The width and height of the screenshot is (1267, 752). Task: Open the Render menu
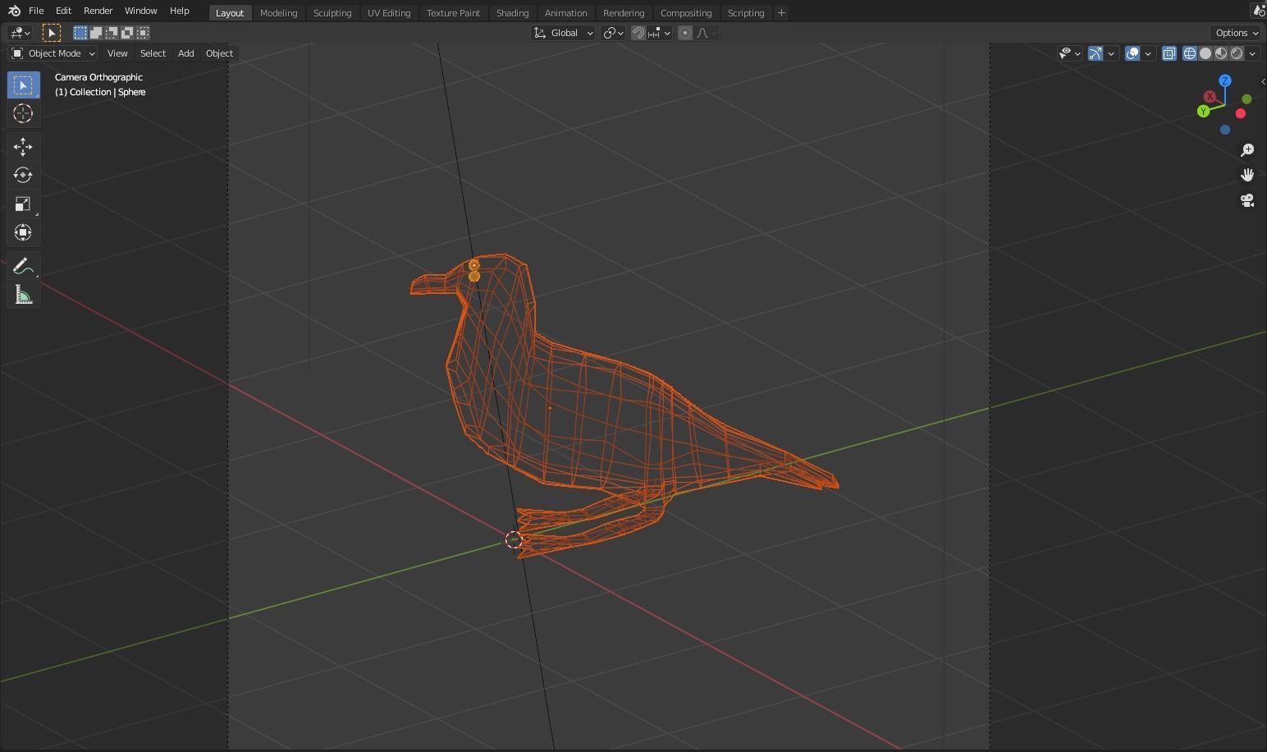click(x=98, y=11)
